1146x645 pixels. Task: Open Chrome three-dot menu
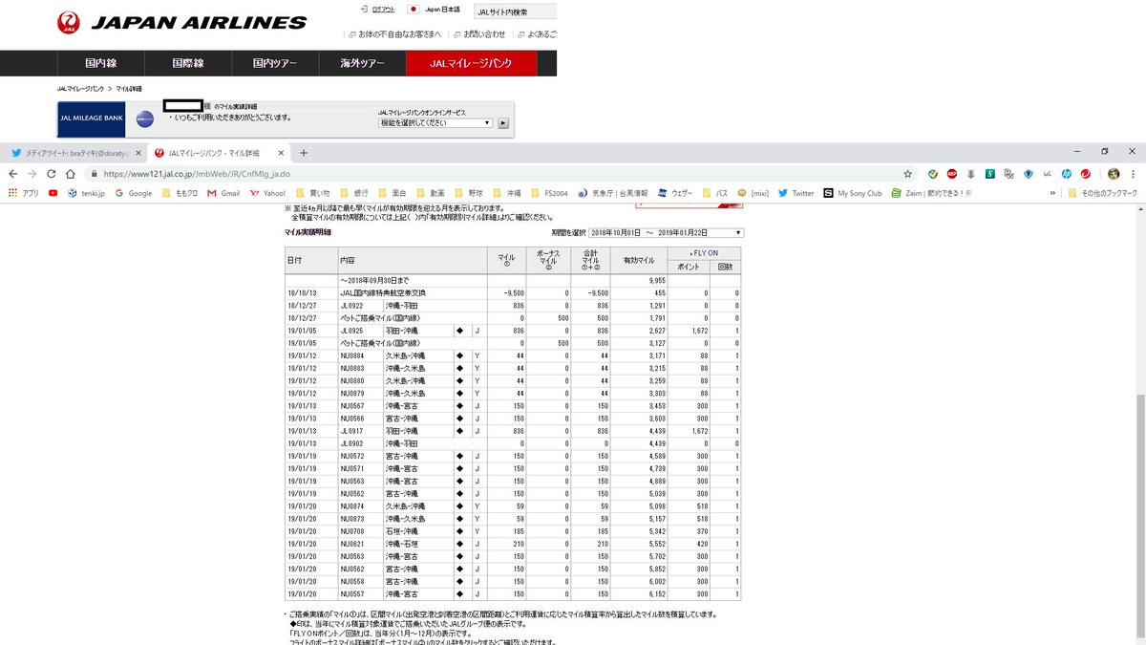click(x=1135, y=174)
